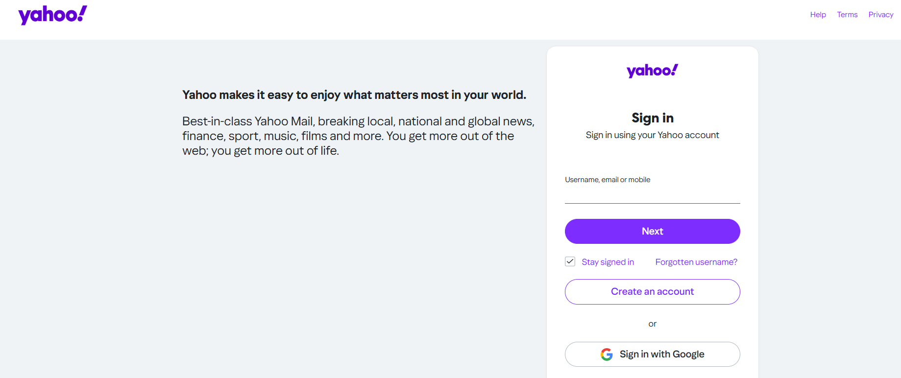The width and height of the screenshot is (901, 378).
Task: Click Sign in with Google
Action: click(x=652, y=354)
